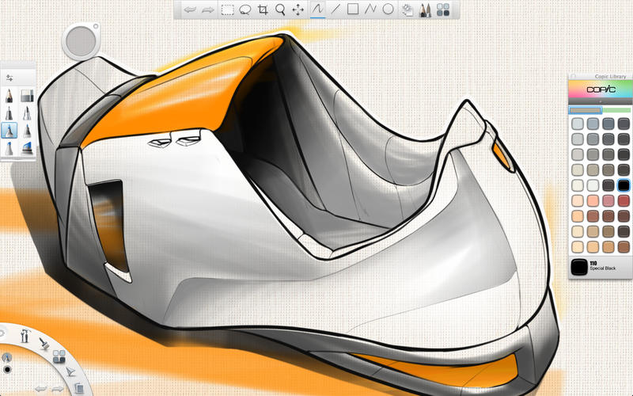This screenshot has width=633, height=396.
Task: Choose the Zoom magnifier tool
Action: coord(280,10)
